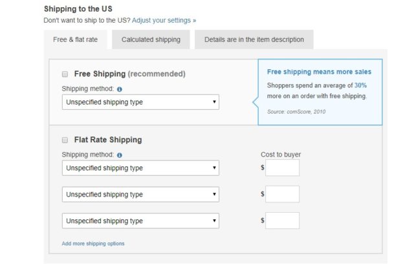This screenshot has height=280, width=414.
Task: Open Free Shipping method dropdown
Action: [140, 102]
